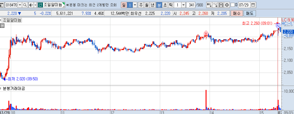
Task: Switch to daily 일 chart period
Action: (x=124, y=5)
